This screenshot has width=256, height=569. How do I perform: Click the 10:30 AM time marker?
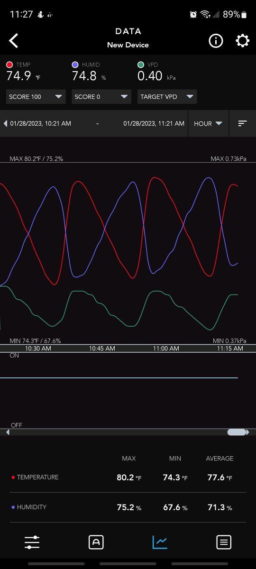click(38, 348)
